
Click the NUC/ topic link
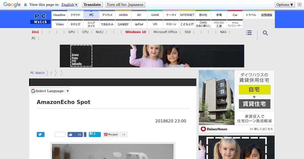pos(100,32)
